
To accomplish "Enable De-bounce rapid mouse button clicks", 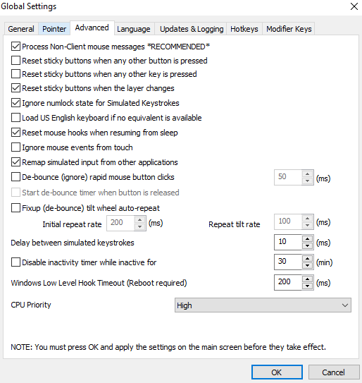I will 16,177.
